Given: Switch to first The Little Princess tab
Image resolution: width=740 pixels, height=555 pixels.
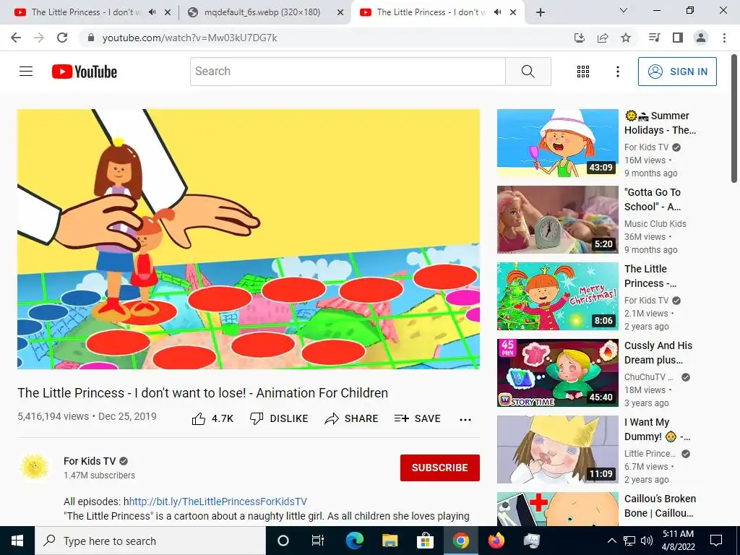Looking at the screenshot, I should (x=85, y=12).
